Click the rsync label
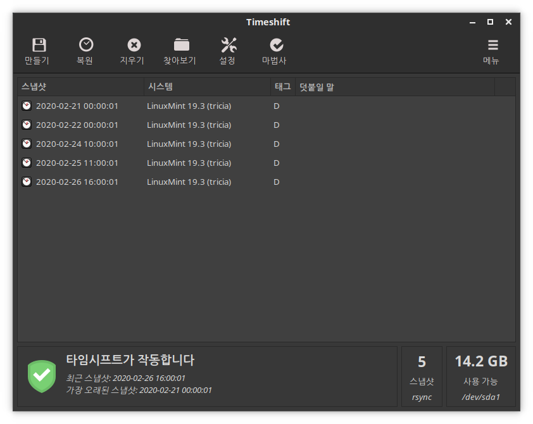Image resolution: width=533 pixels, height=424 pixels. 422,397
